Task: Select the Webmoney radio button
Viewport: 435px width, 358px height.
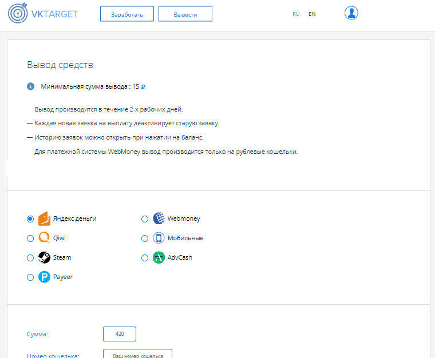Action: pos(145,219)
